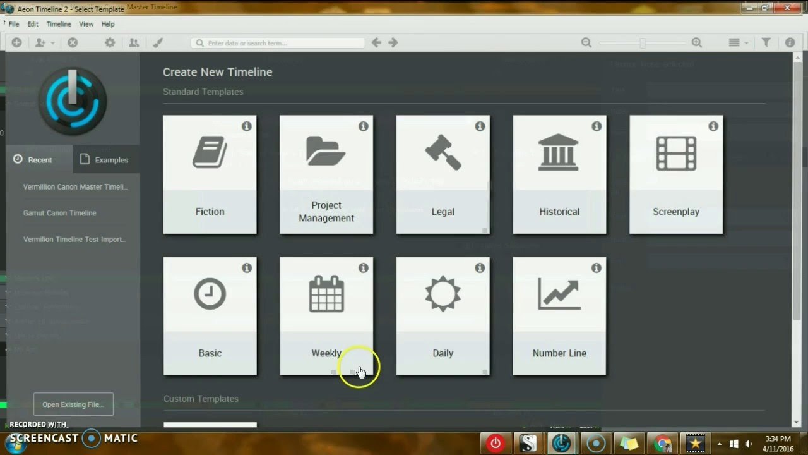Open Aeon Timeline icon in taskbar
The height and width of the screenshot is (455, 808).
tap(562, 444)
